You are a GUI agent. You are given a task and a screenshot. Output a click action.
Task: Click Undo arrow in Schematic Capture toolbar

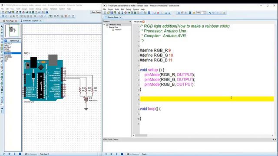pos(3,16)
